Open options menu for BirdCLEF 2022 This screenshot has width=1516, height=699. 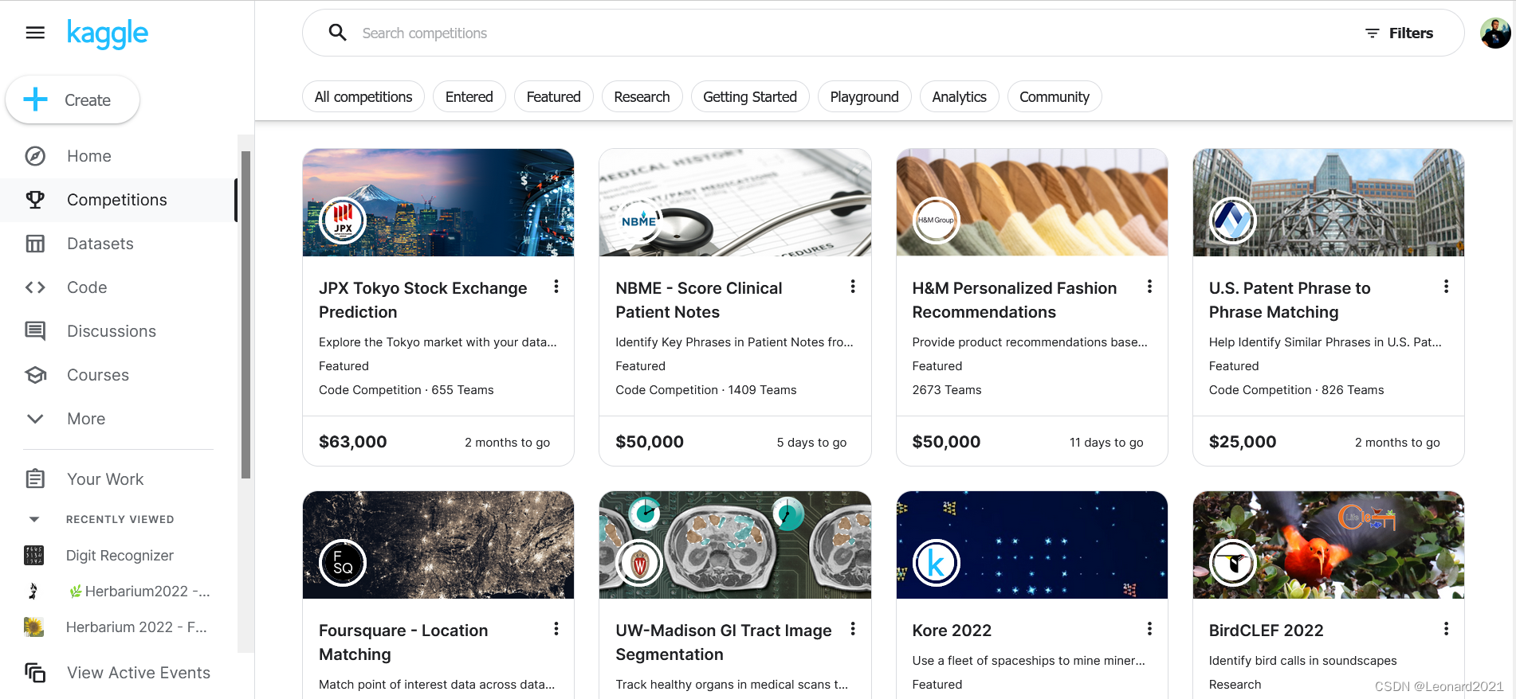[x=1446, y=629]
